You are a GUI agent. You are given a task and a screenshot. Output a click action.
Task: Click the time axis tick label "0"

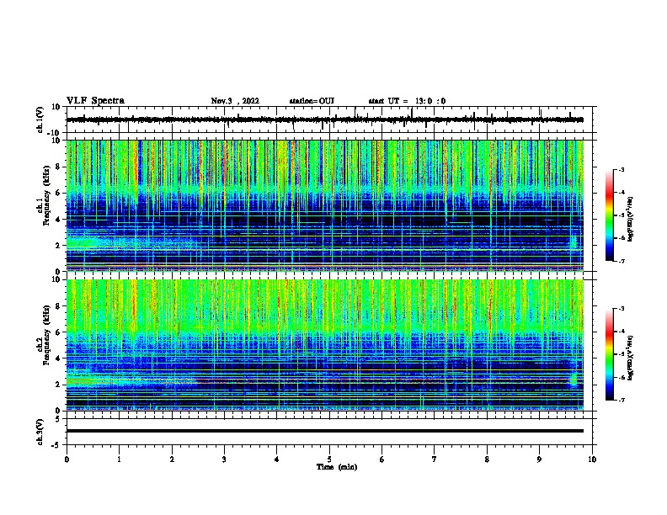[67, 459]
